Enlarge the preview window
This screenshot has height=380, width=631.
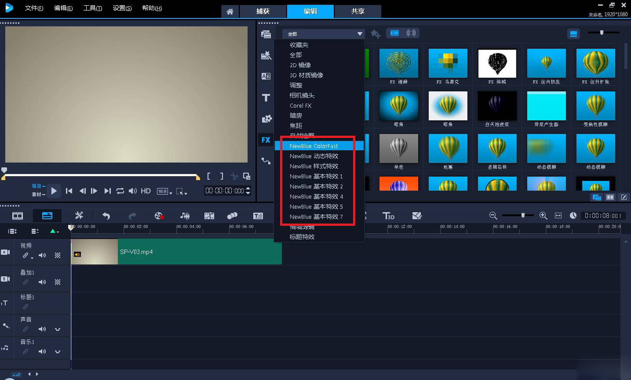pos(247,176)
